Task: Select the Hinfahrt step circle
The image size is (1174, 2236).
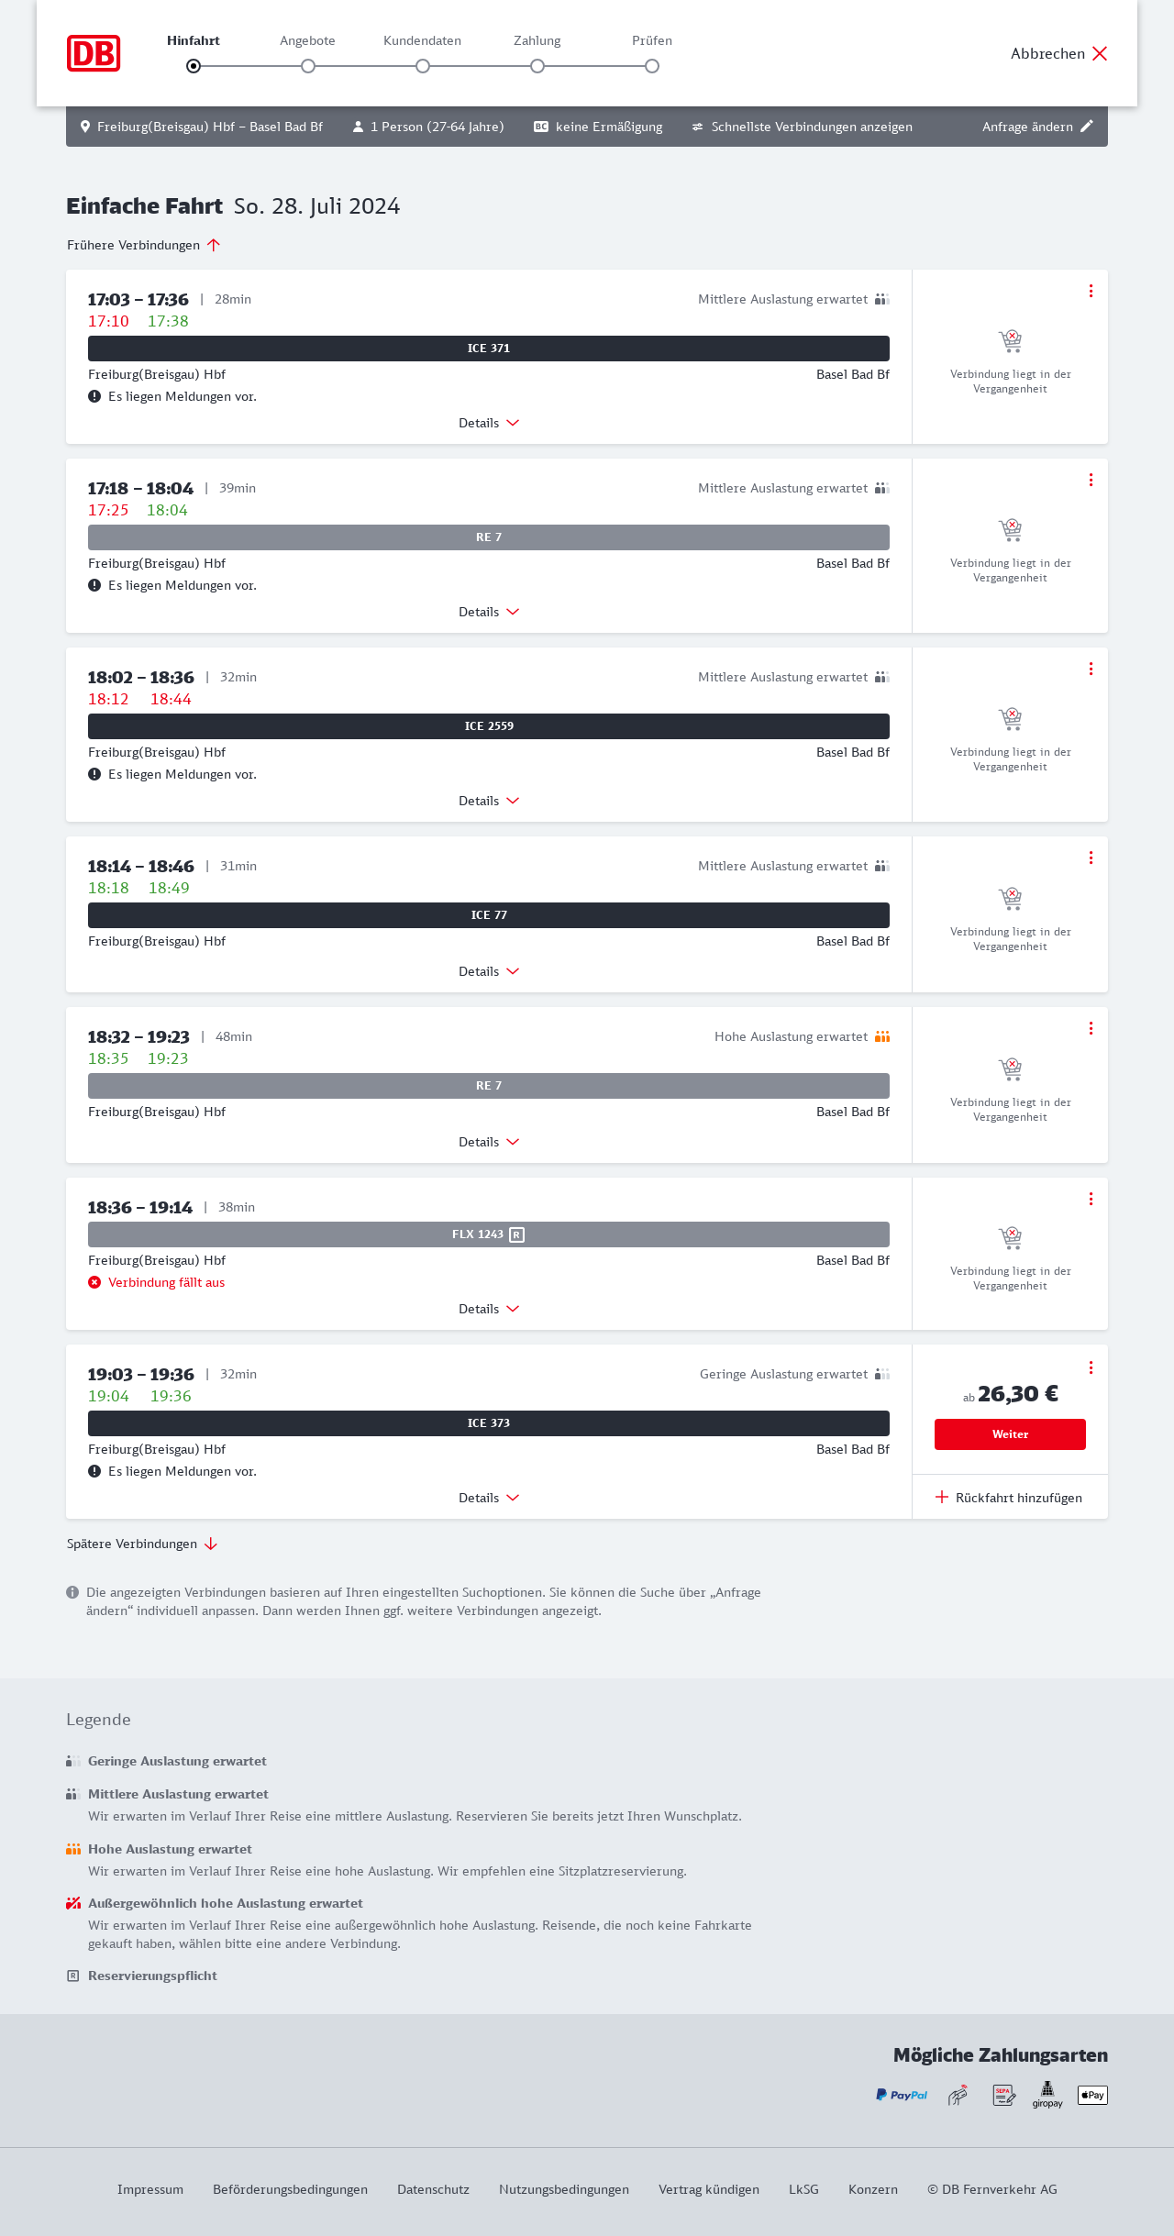Action: coord(194,66)
